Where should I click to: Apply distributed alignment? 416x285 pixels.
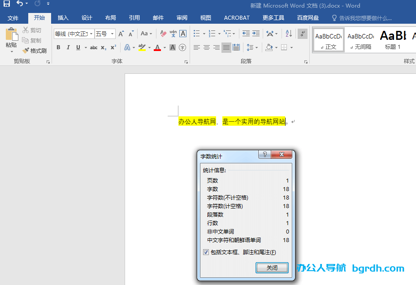(236, 47)
